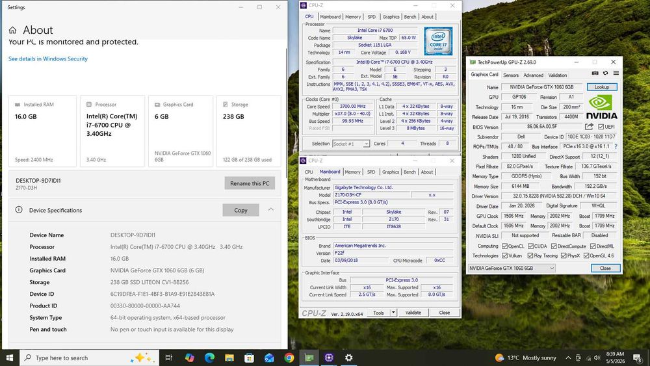650x366 pixels.
Task: Open Task View on the taskbar
Action: (169, 358)
